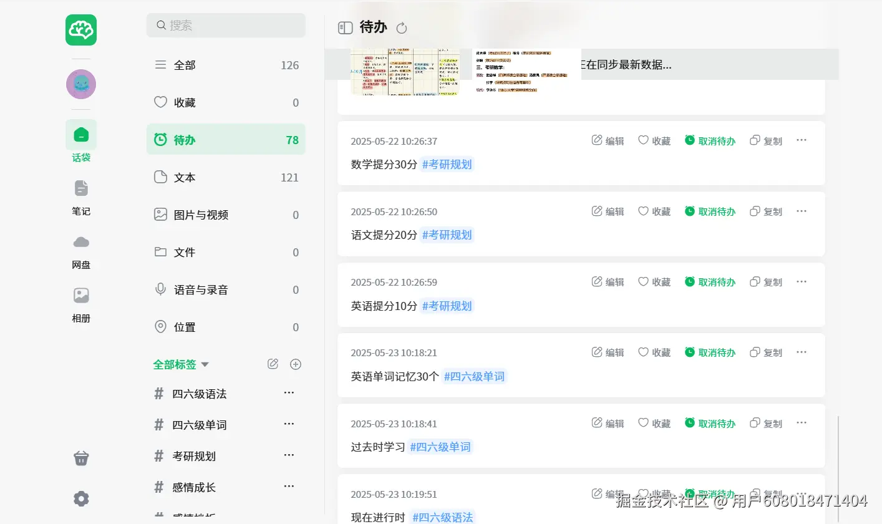This screenshot has height=524, width=882.
Task: Click the notes list vertical scrollbar
Action: [838, 468]
